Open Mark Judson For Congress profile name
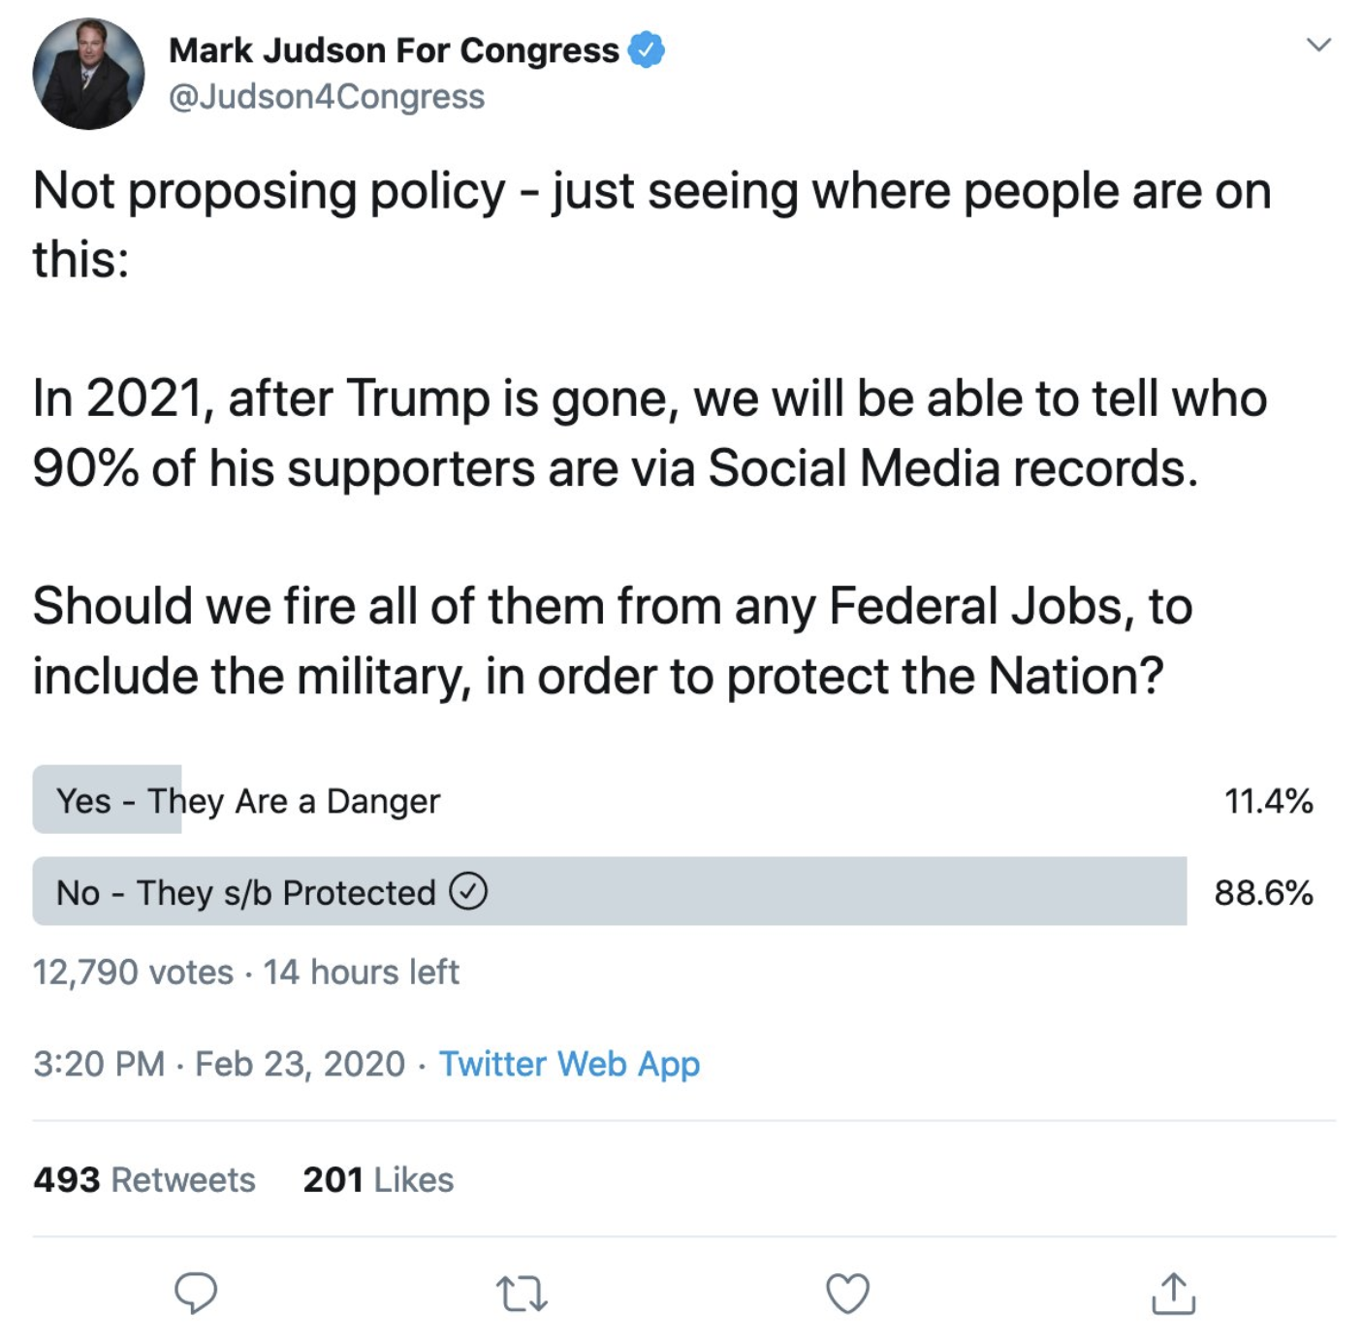Screen dimensions: 1363x1344 pos(394,49)
